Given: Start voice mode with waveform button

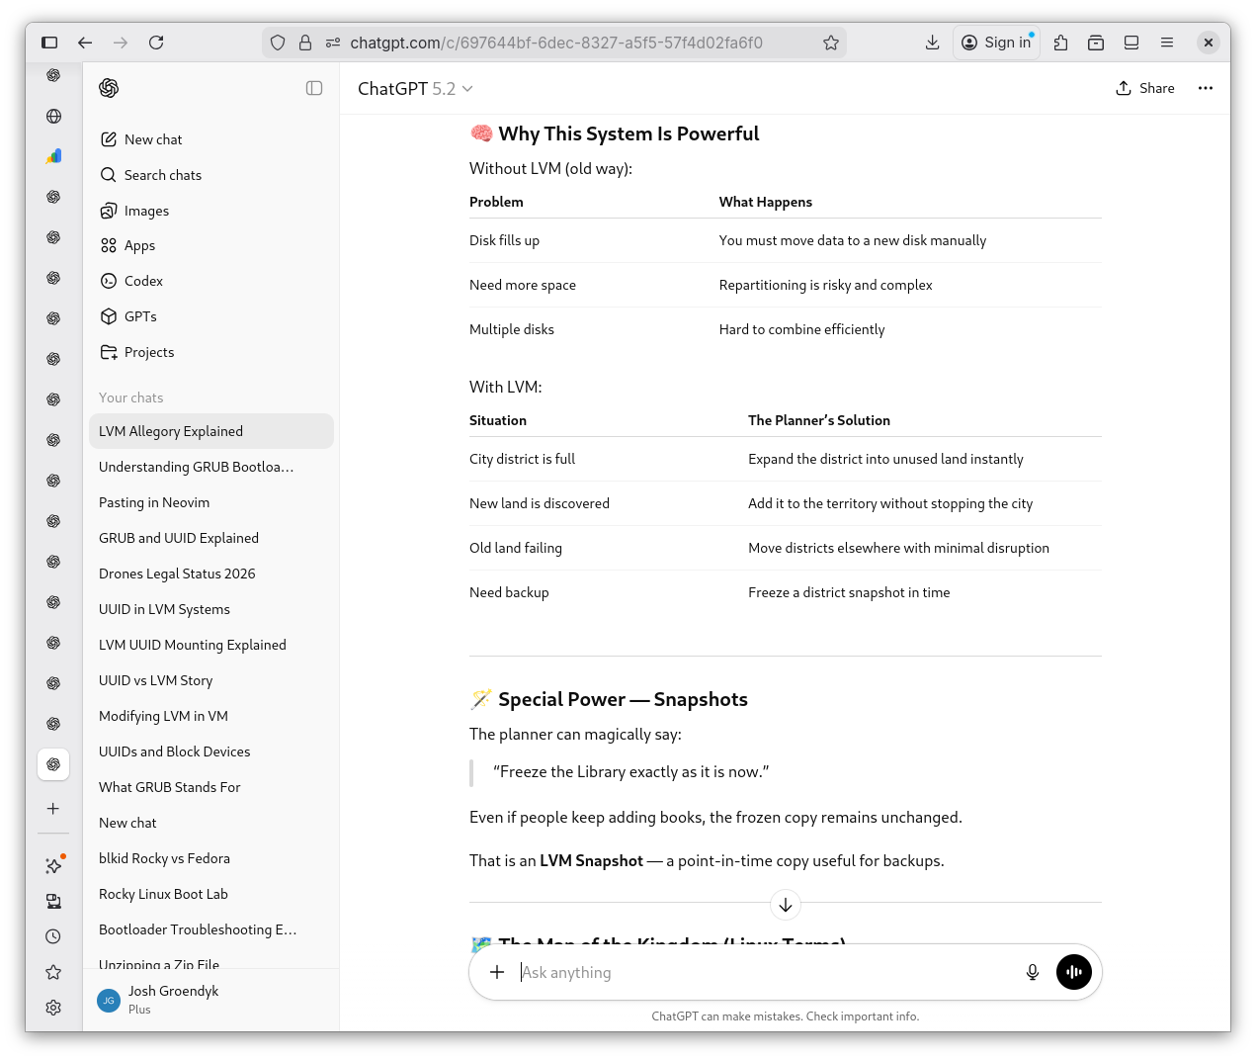Looking at the screenshot, I should 1074,972.
